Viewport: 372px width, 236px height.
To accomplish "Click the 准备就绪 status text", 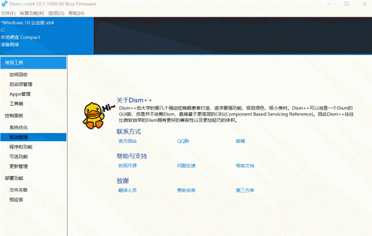I will (10, 45).
